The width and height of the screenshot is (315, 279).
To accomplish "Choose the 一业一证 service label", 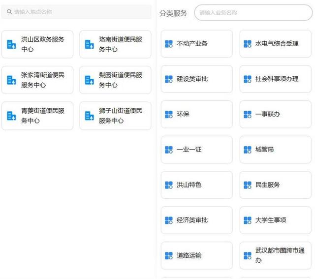I will tap(189, 150).
